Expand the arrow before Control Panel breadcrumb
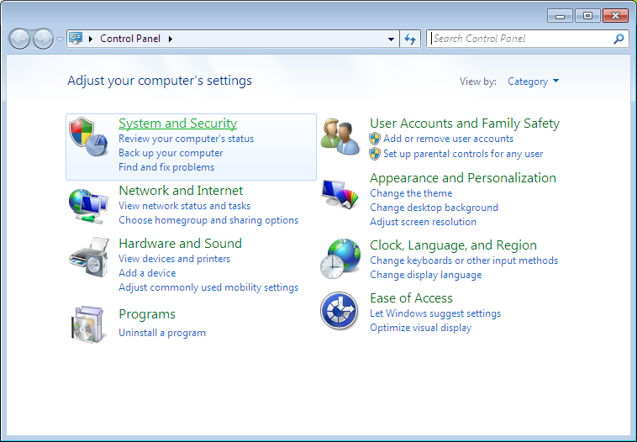The image size is (637, 442). pyautogui.click(x=91, y=39)
